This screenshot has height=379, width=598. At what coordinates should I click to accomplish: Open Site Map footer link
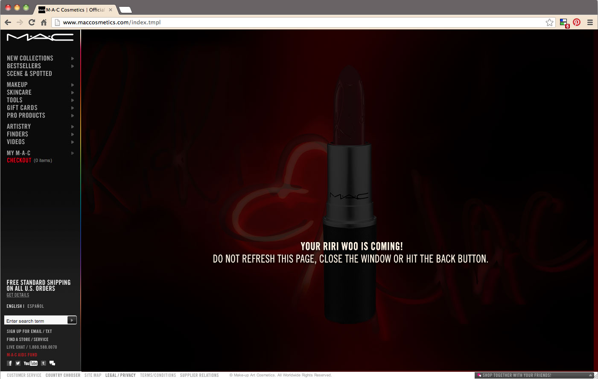pos(93,375)
